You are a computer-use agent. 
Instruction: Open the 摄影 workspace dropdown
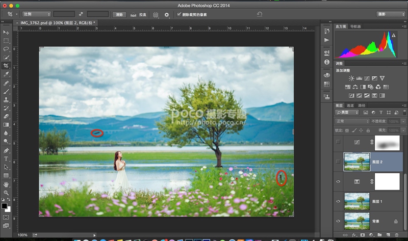(391, 14)
